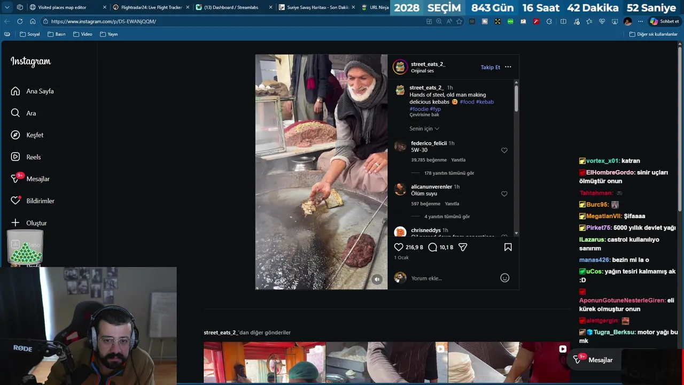
Task: Add page to favorites with star icon
Action: pyautogui.click(x=459, y=21)
